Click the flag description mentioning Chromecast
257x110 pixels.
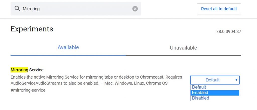pyautogui.click(x=96, y=80)
